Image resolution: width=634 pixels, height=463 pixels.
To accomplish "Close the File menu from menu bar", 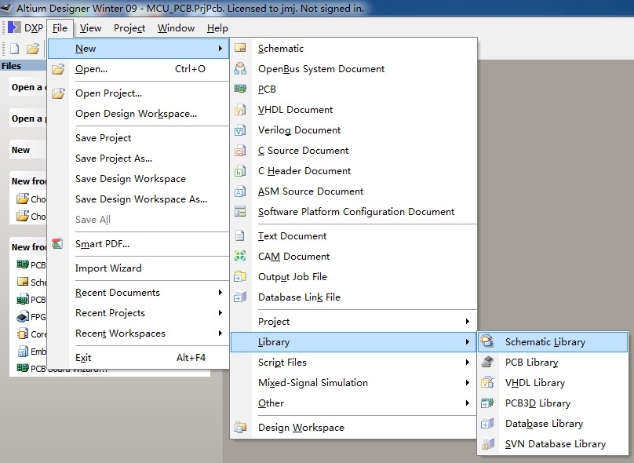I will click(60, 28).
